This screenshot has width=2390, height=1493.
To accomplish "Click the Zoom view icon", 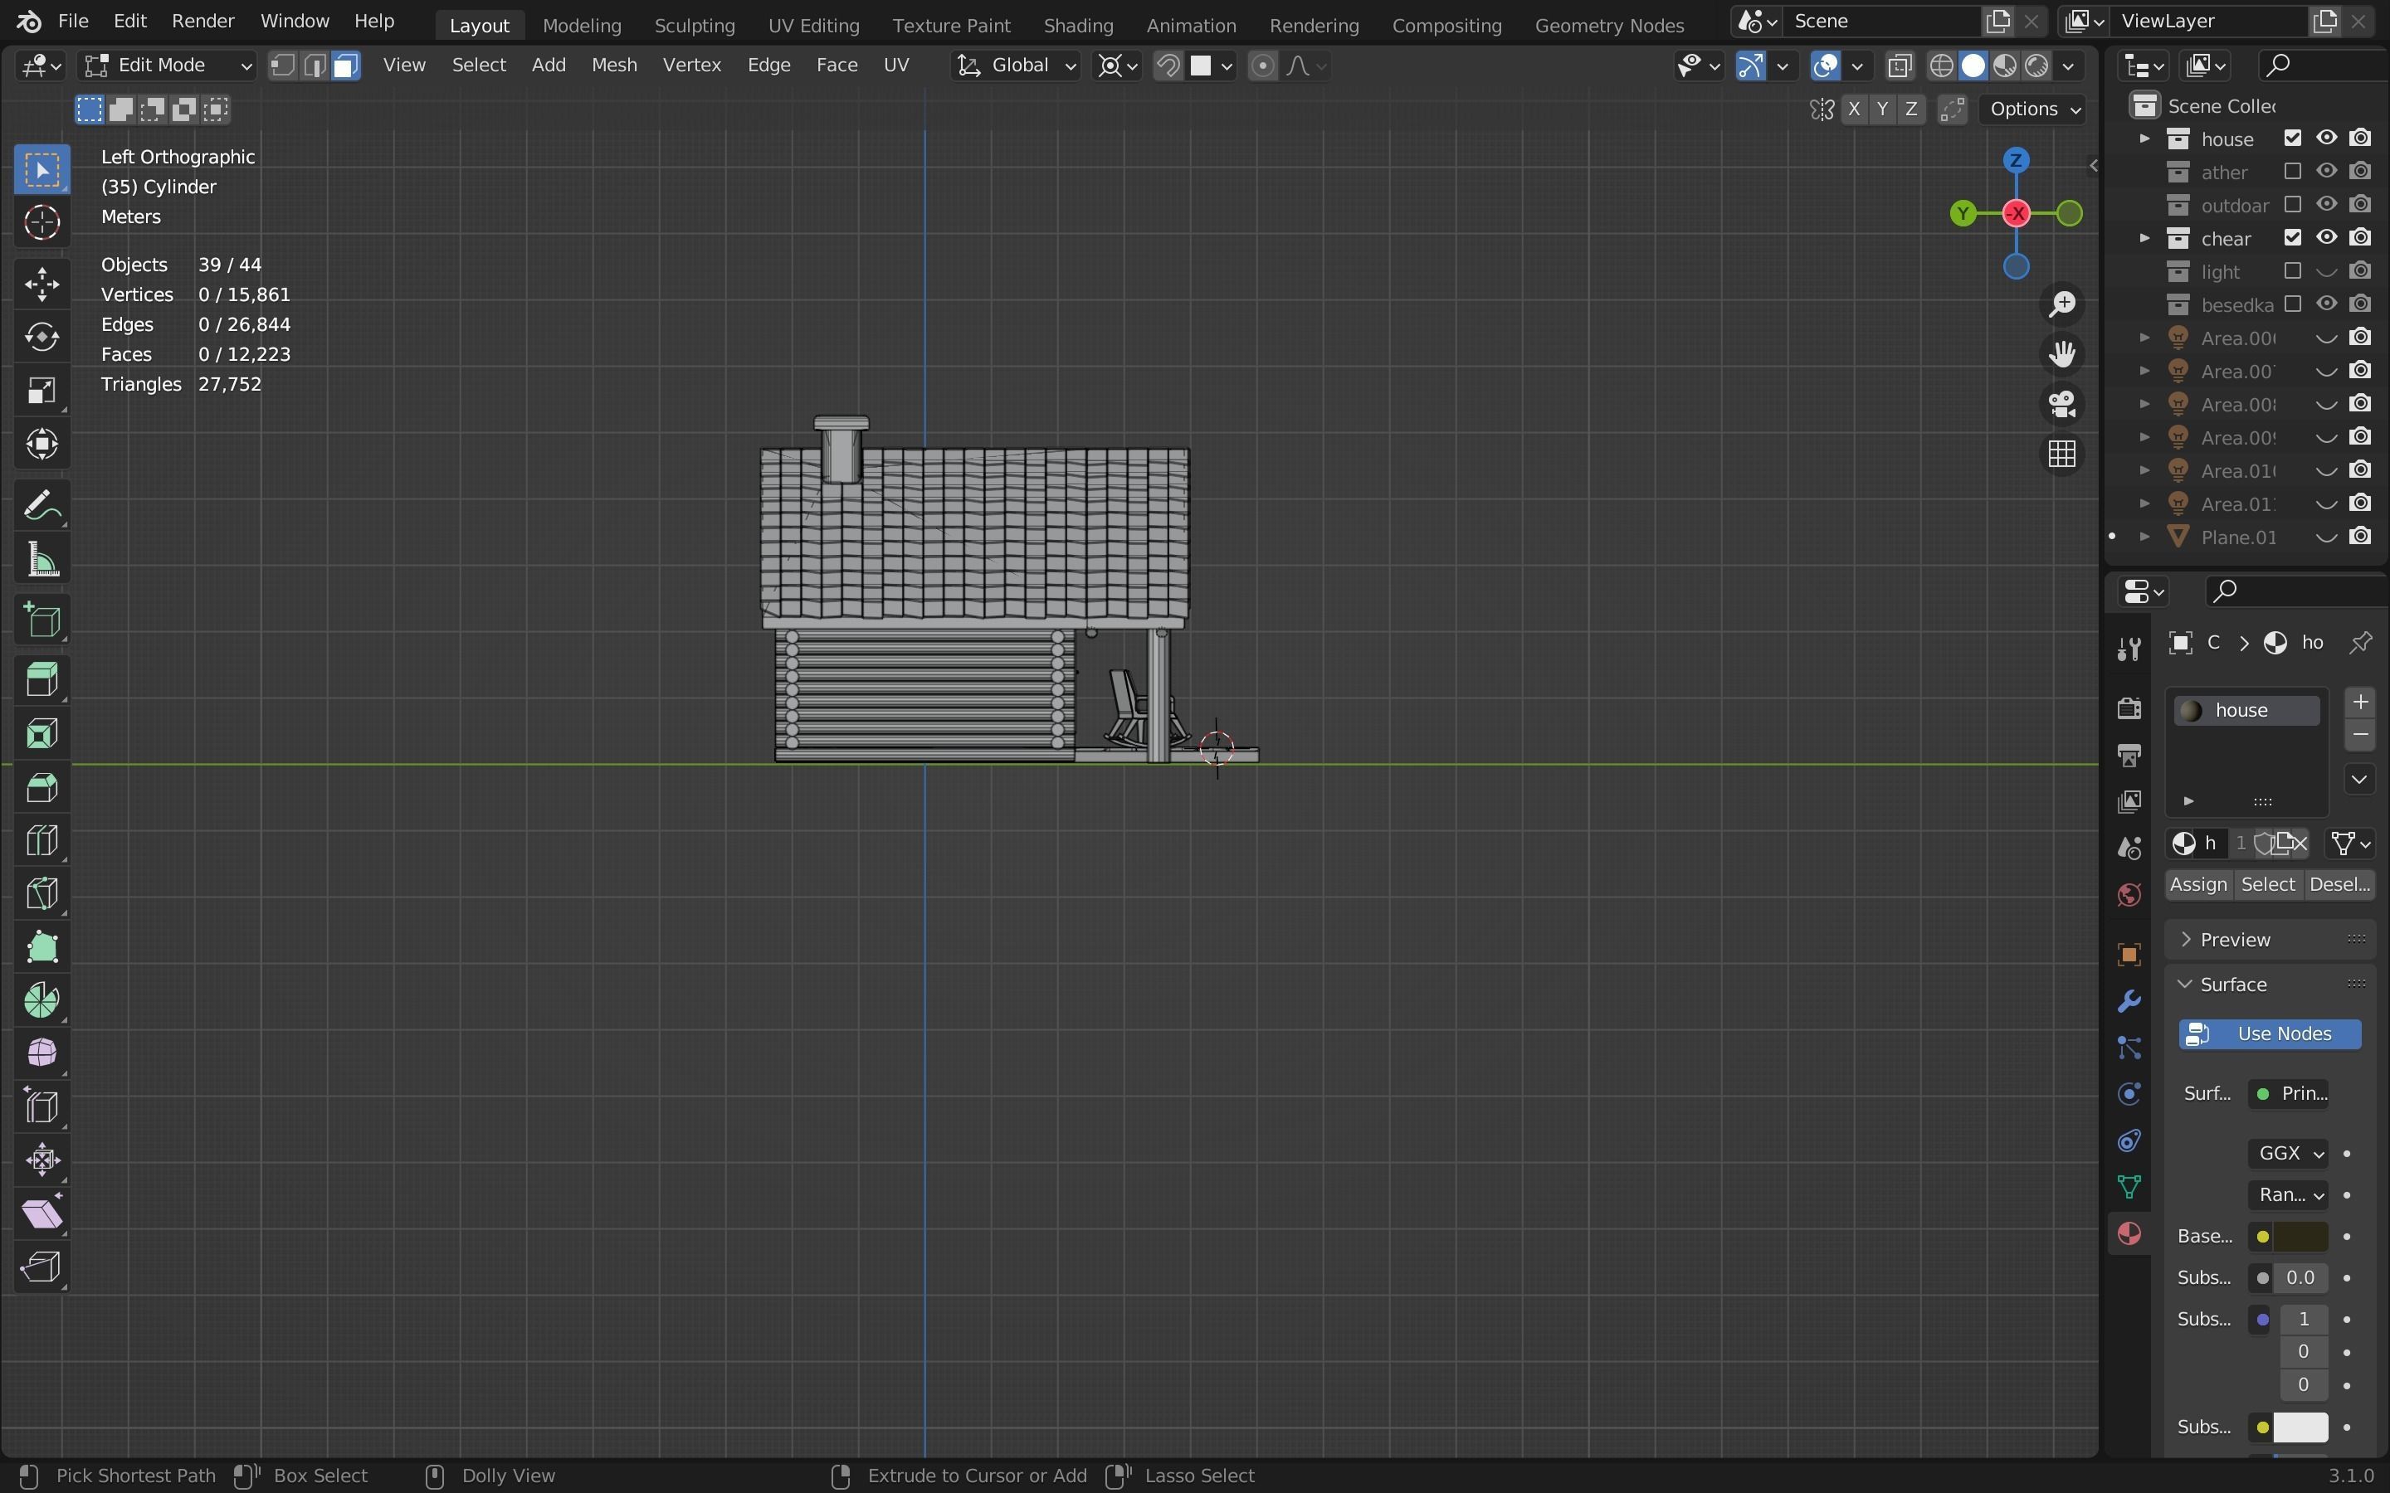I will click(x=2062, y=304).
